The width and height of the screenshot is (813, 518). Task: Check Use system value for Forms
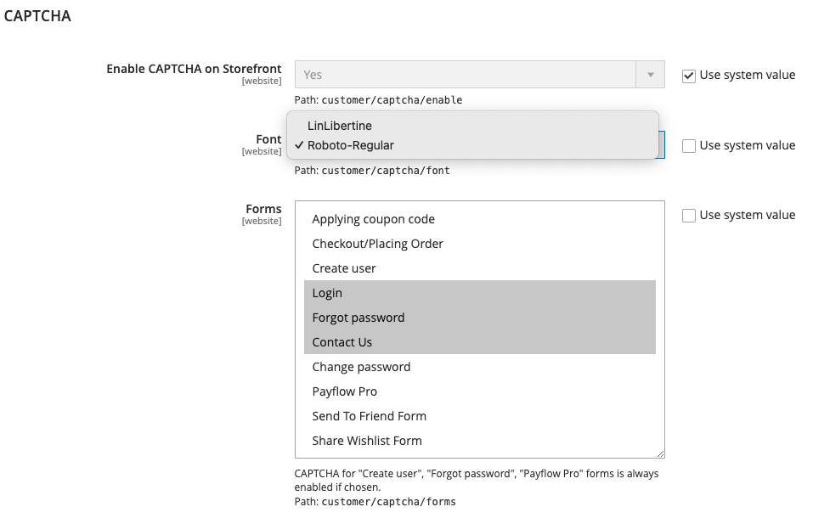[689, 215]
